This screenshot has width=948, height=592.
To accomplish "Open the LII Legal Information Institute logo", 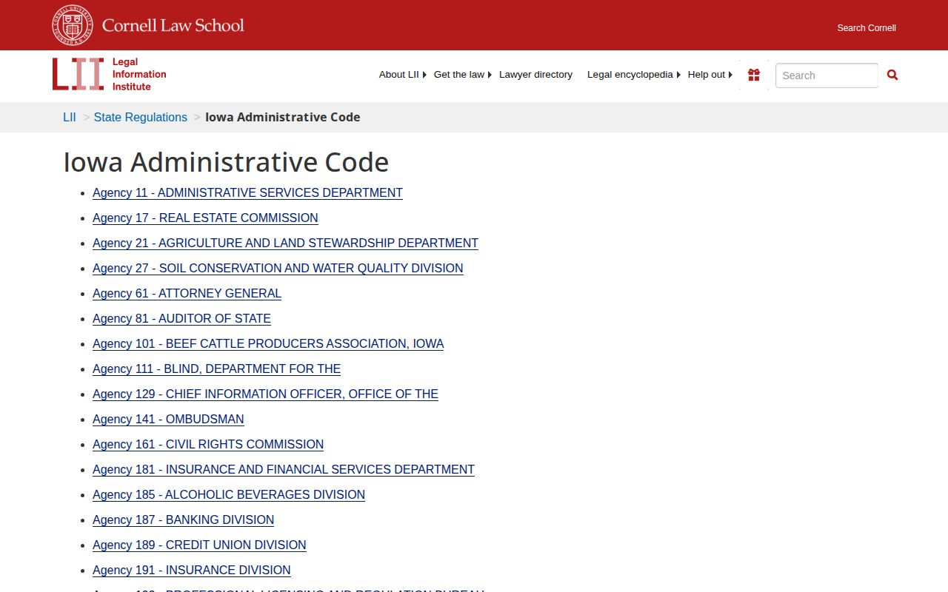I will (110, 74).
